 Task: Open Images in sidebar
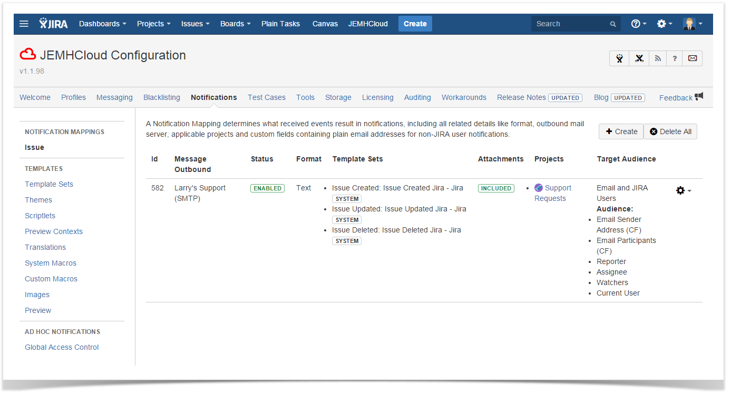[x=37, y=295]
